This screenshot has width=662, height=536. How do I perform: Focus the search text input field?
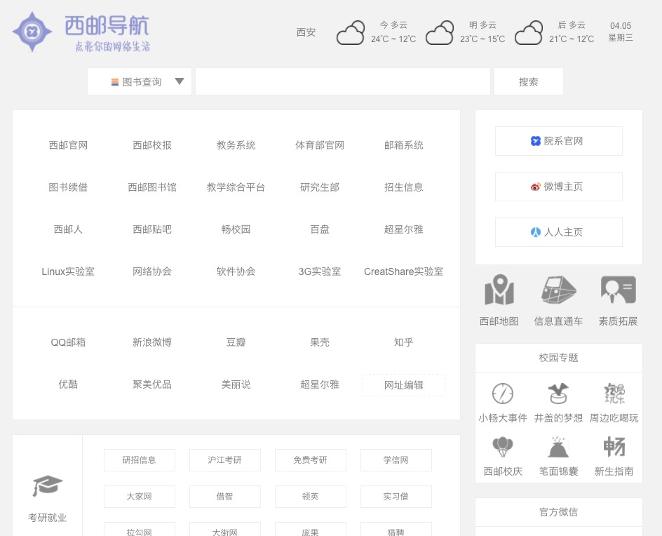click(x=343, y=81)
